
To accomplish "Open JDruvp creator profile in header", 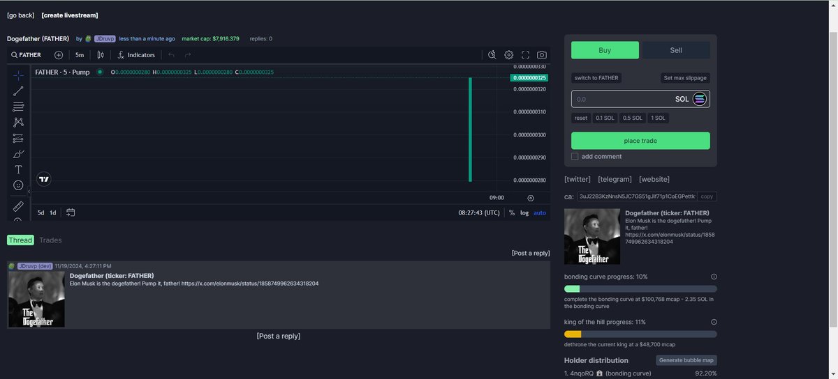I will (x=104, y=39).
